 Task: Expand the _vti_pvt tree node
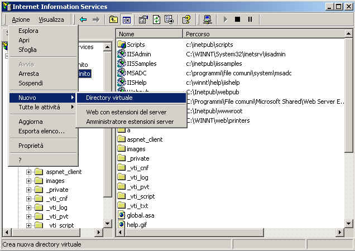28,216
